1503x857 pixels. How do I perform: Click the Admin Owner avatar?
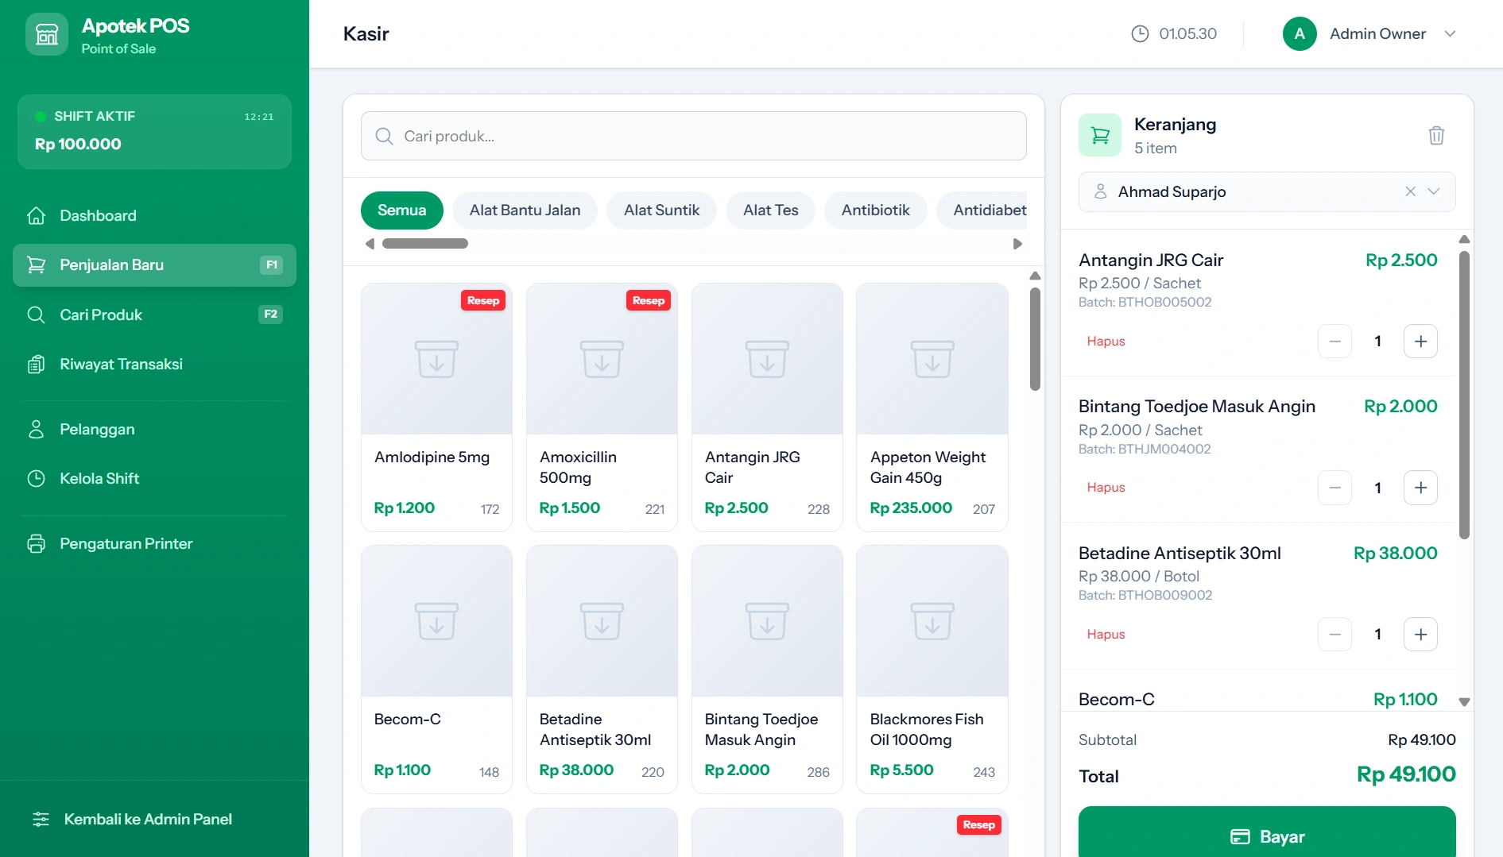pyautogui.click(x=1300, y=33)
